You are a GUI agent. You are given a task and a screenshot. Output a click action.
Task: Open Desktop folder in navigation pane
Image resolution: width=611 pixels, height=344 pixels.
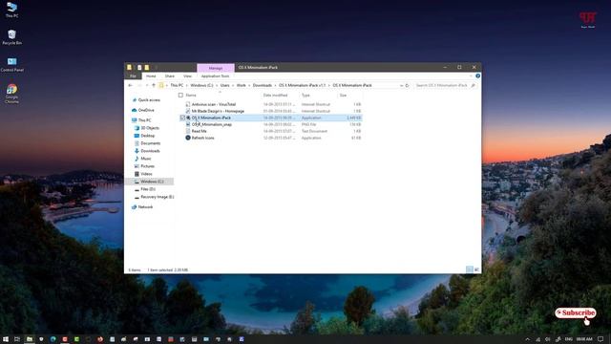click(x=148, y=136)
